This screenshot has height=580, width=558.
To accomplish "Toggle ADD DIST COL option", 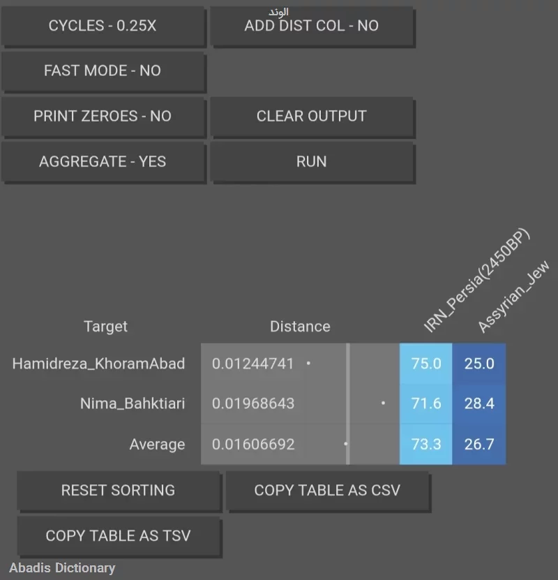I will pyautogui.click(x=312, y=26).
